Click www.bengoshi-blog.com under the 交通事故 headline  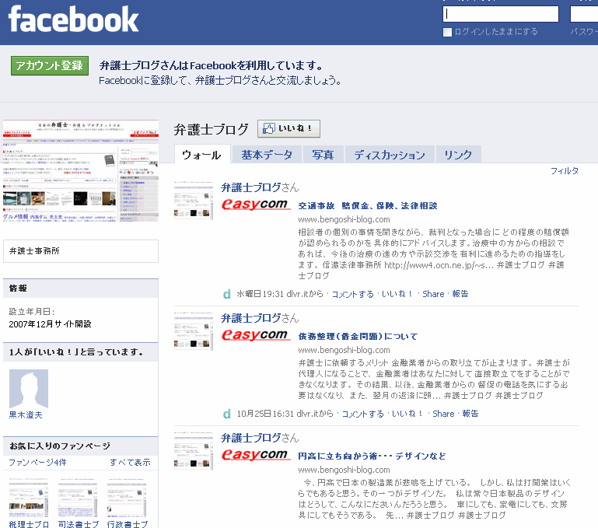(344, 220)
